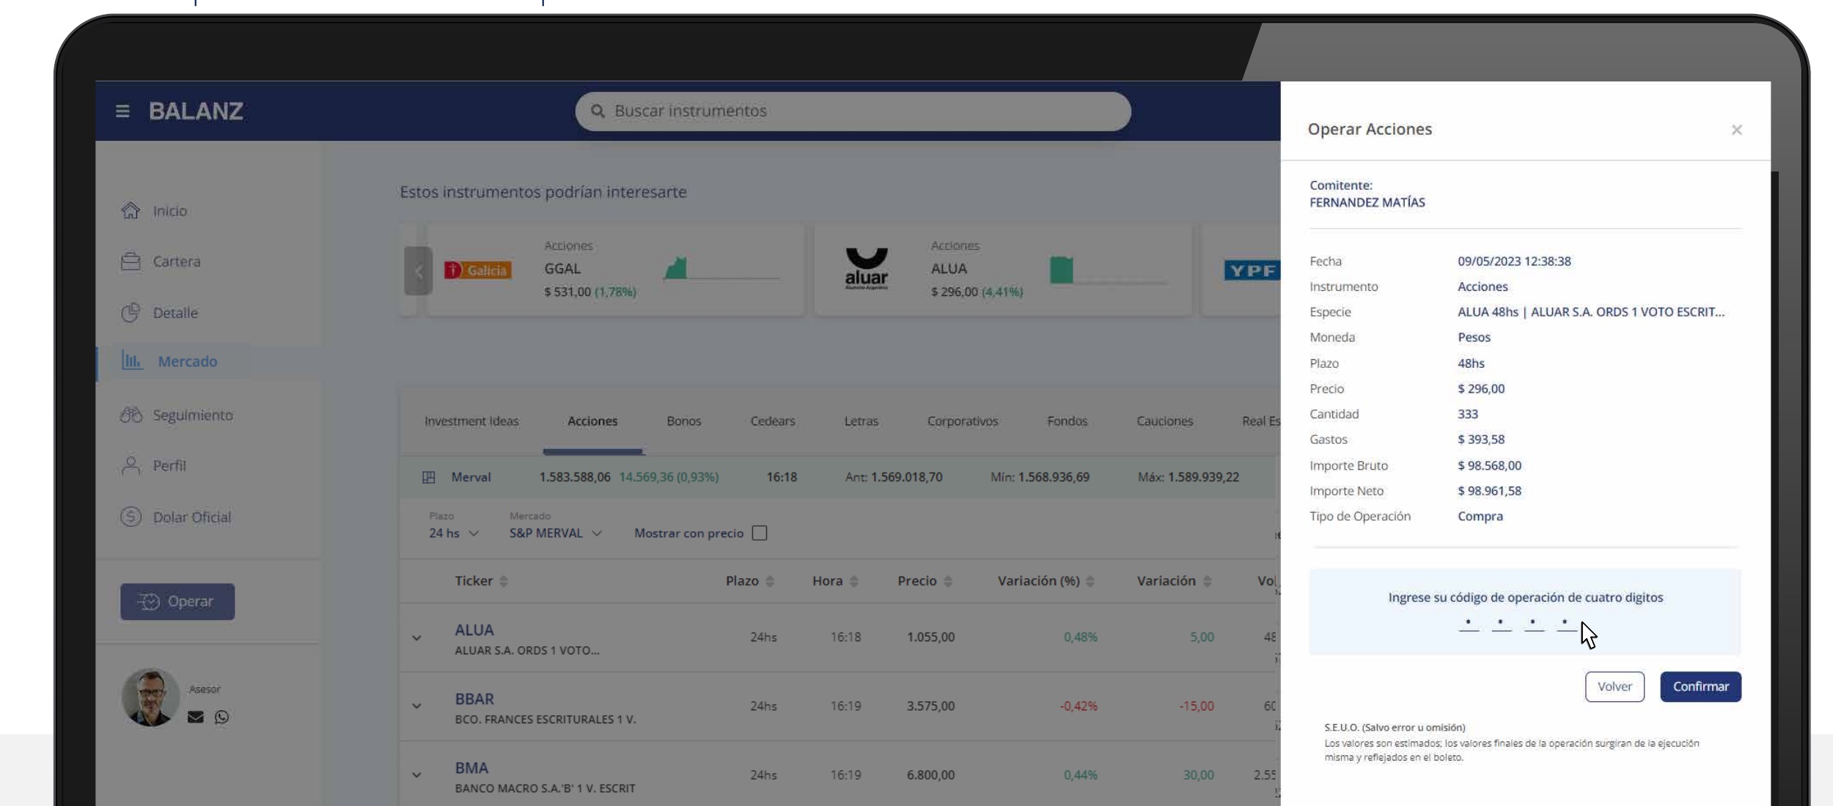This screenshot has height=806, width=1833.
Task: Switch to the Acciones tab
Action: [592, 421]
